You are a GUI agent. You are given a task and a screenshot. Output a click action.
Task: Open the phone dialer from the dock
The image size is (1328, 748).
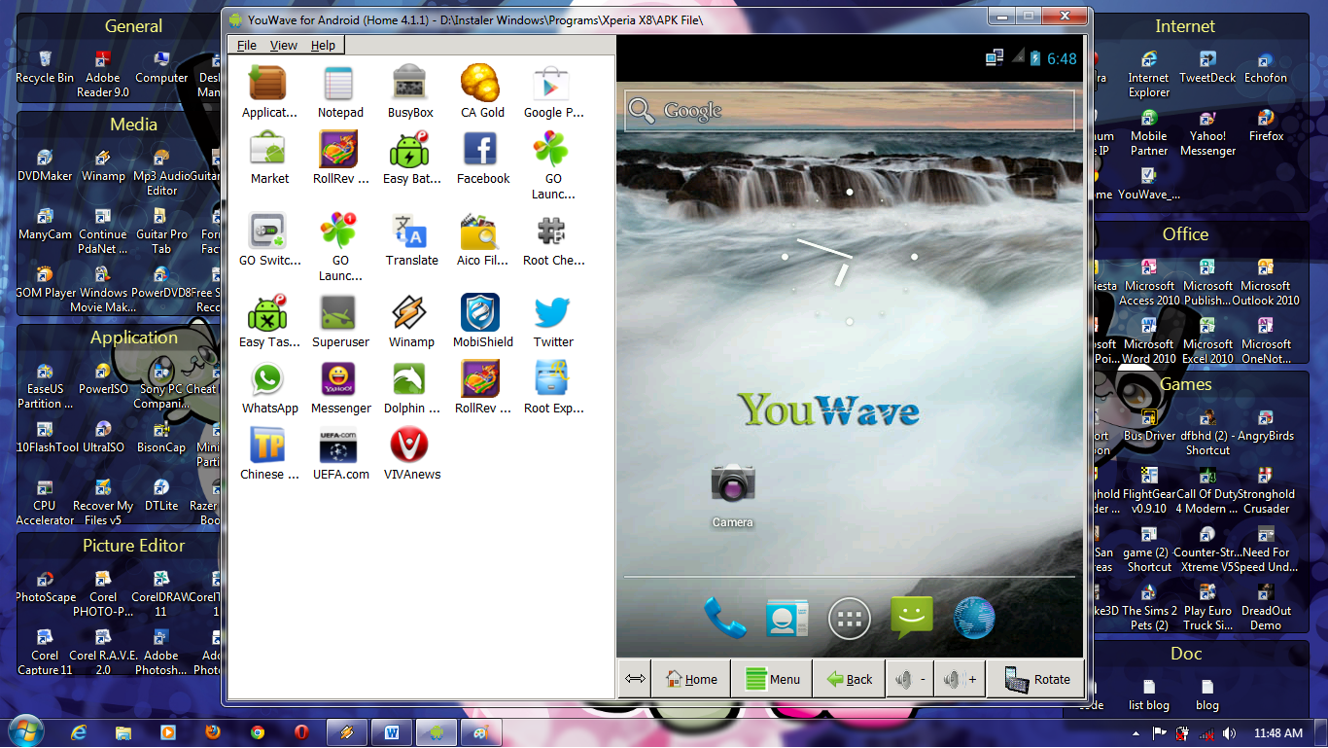(x=724, y=618)
